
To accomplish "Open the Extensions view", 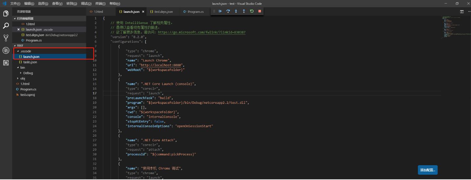I will coord(6,62).
